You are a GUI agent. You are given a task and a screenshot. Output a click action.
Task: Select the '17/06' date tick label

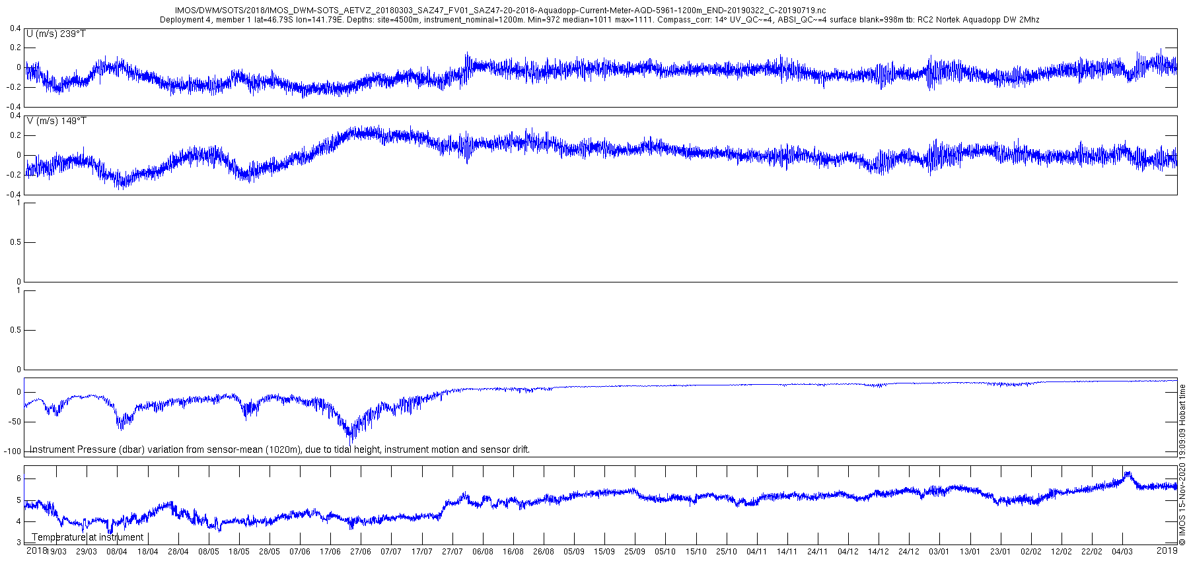[x=330, y=552]
